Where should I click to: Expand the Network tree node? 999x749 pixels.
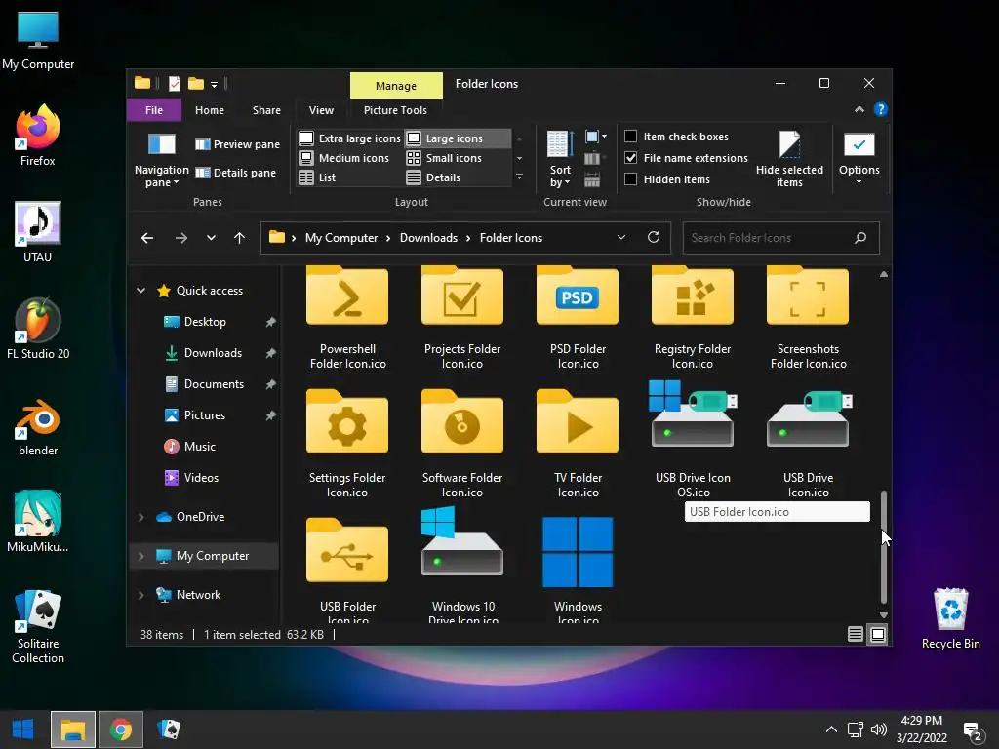(140, 595)
